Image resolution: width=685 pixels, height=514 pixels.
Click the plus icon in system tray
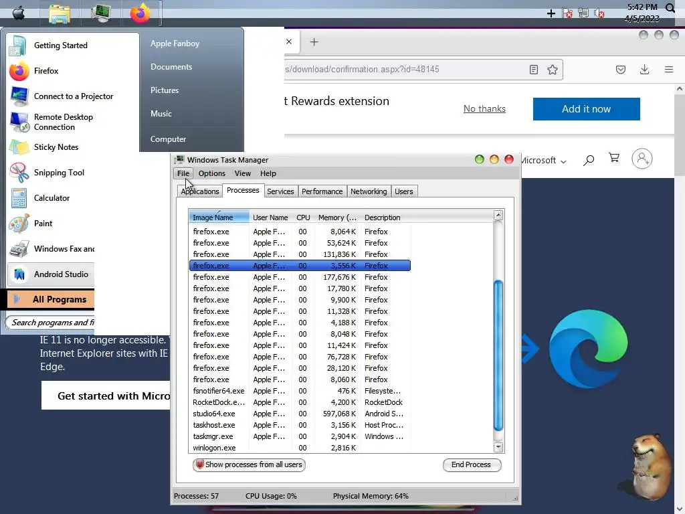pos(551,13)
